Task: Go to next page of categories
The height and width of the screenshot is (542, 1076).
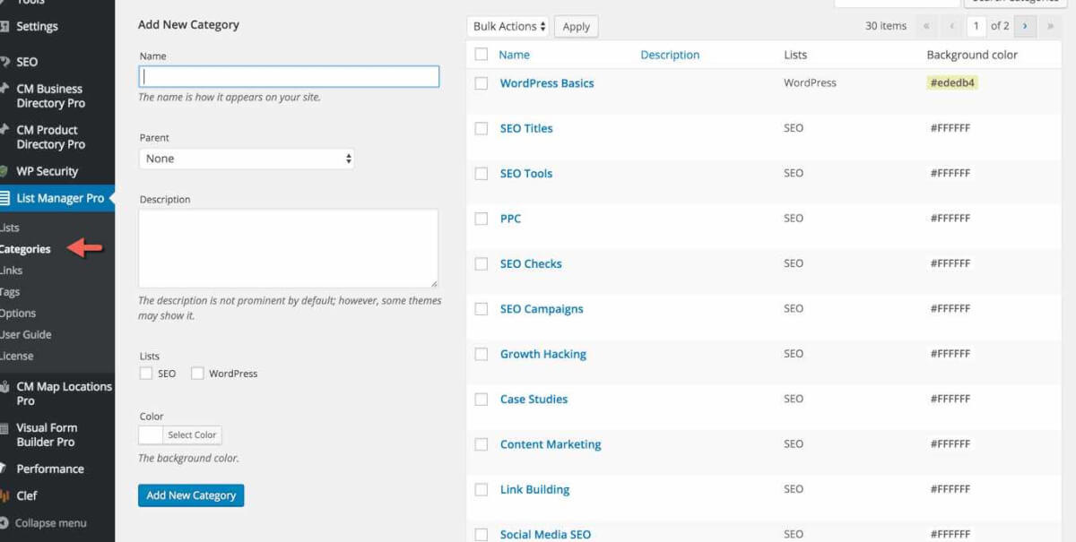Action: coord(1024,26)
